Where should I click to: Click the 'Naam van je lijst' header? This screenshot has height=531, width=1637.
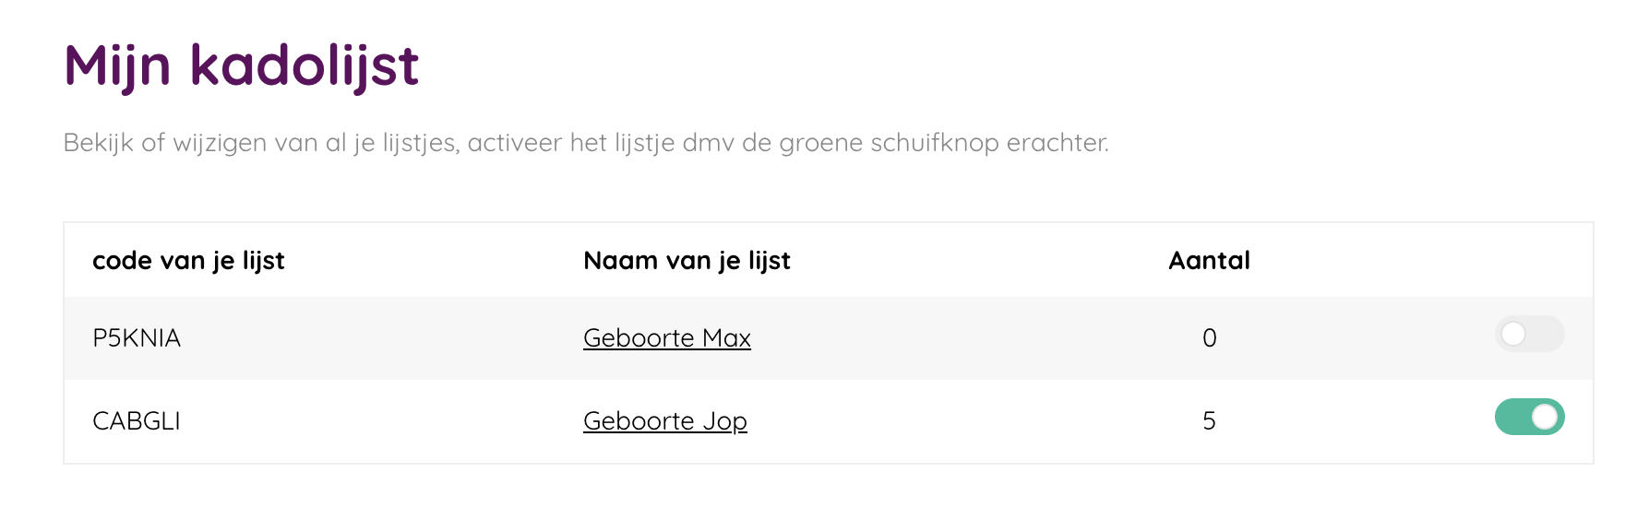coord(687,261)
